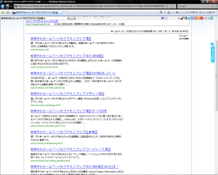Click the first bookmark icon left of Delicious
The height and width of the screenshot is (175, 218).
point(179,18)
